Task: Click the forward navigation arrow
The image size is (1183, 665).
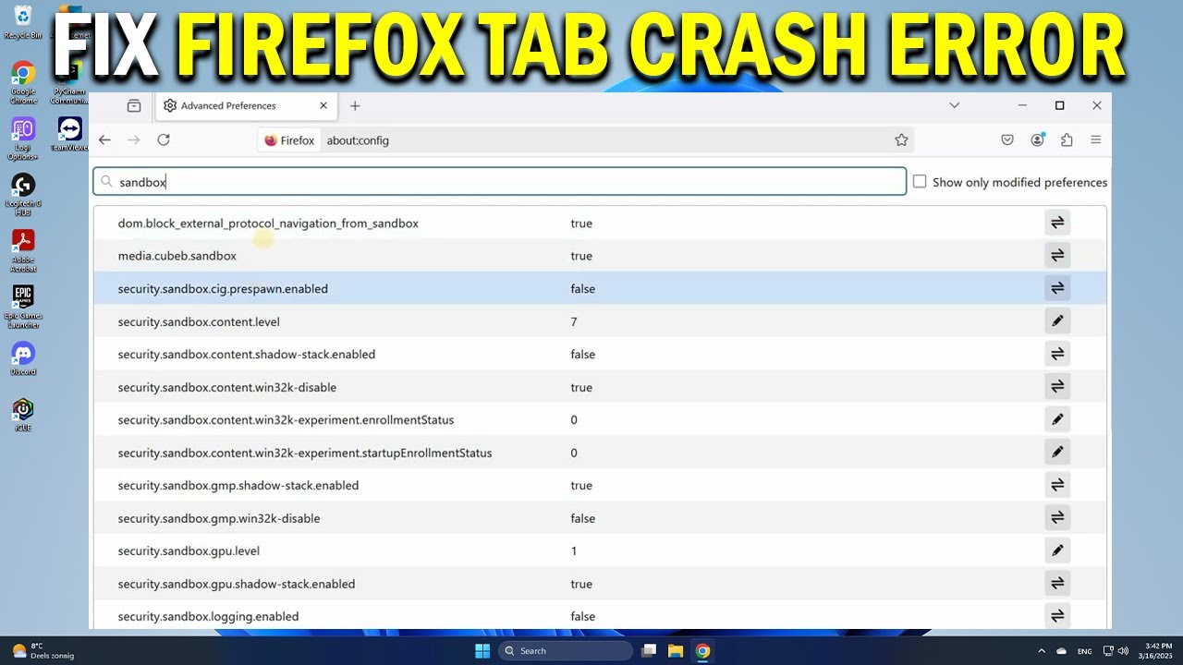Action: coord(134,139)
